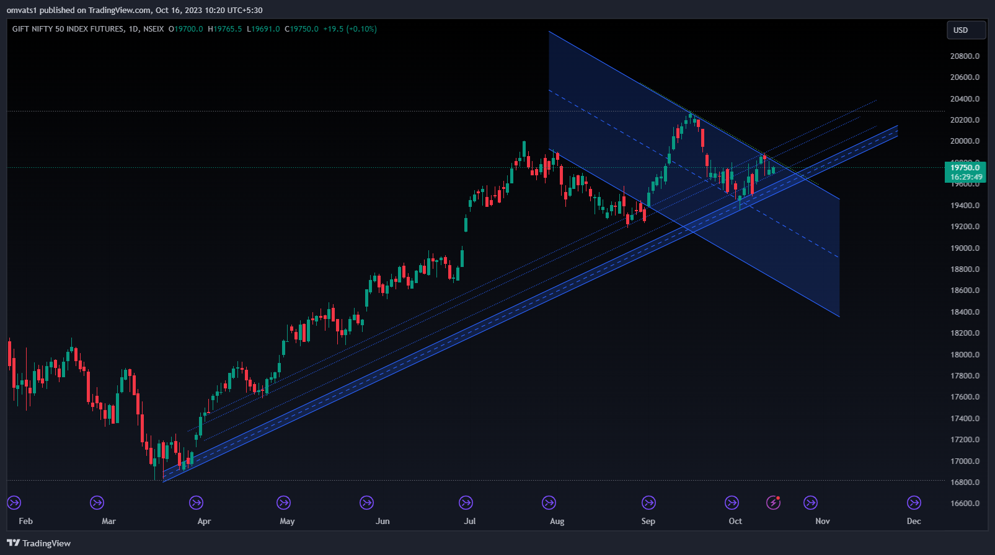This screenshot has width=995, height=555.
Task: Click the event marker icon above Apr
Action: coord(196,502)
